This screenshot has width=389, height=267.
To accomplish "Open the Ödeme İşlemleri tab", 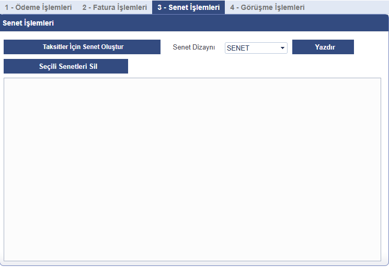I will pos(38,7).
